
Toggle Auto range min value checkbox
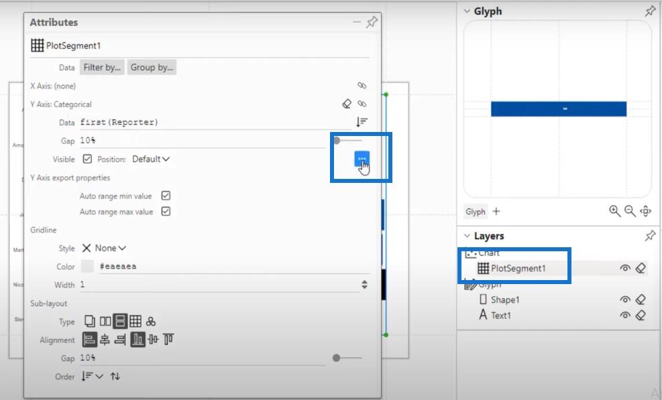point(166,196)
